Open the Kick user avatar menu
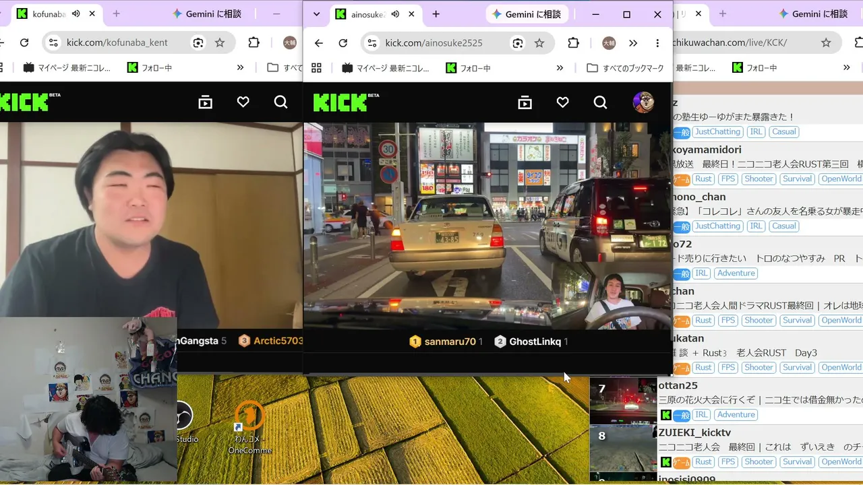 (x=643, y=102)
